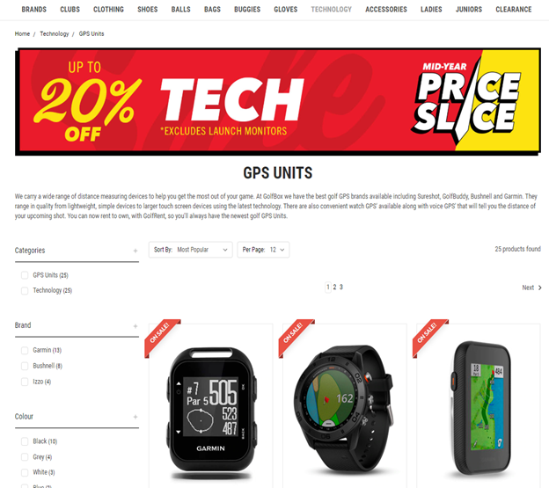Viewport: 549px width, 488px height.
Task: Enable the Black colour filter
Action: (x=25, y=441)
